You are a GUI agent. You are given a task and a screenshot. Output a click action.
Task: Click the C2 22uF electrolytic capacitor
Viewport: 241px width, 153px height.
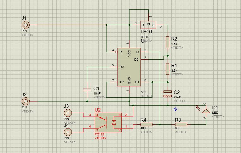point(168,93)
